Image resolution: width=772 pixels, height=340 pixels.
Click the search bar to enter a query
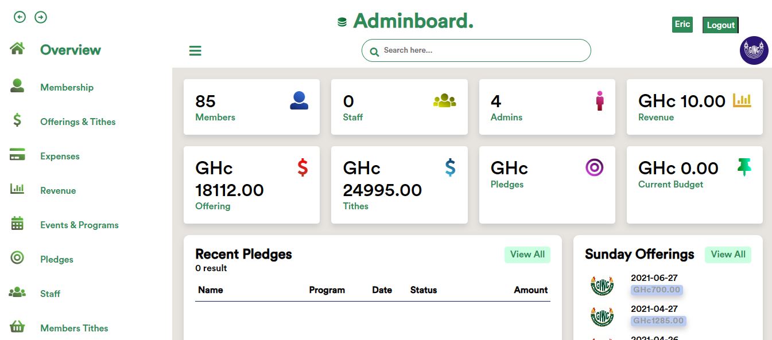click(475, 50)
